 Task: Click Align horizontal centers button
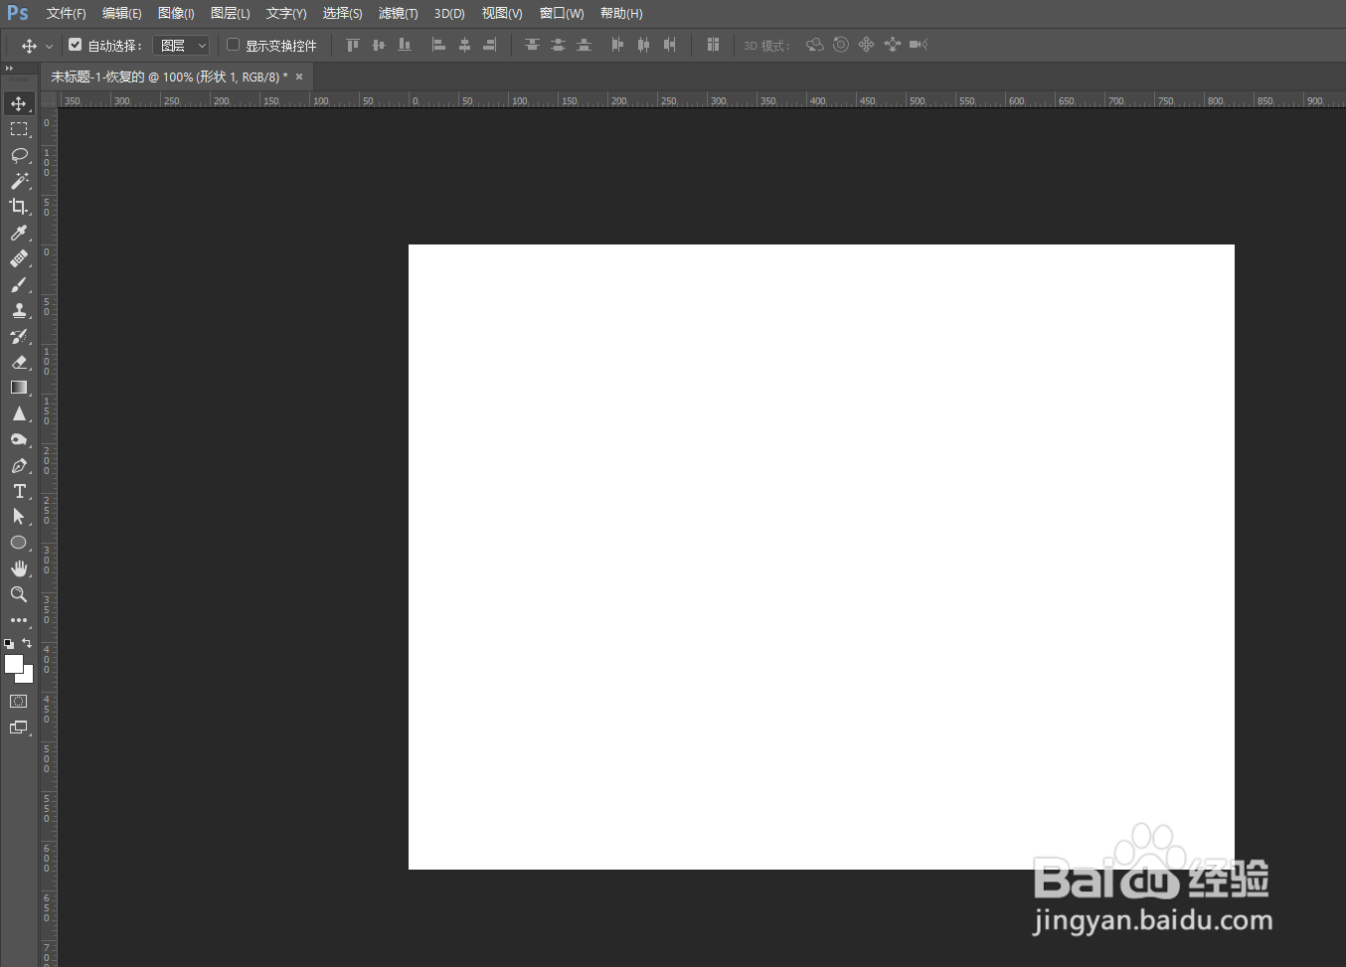click(464, 45)
